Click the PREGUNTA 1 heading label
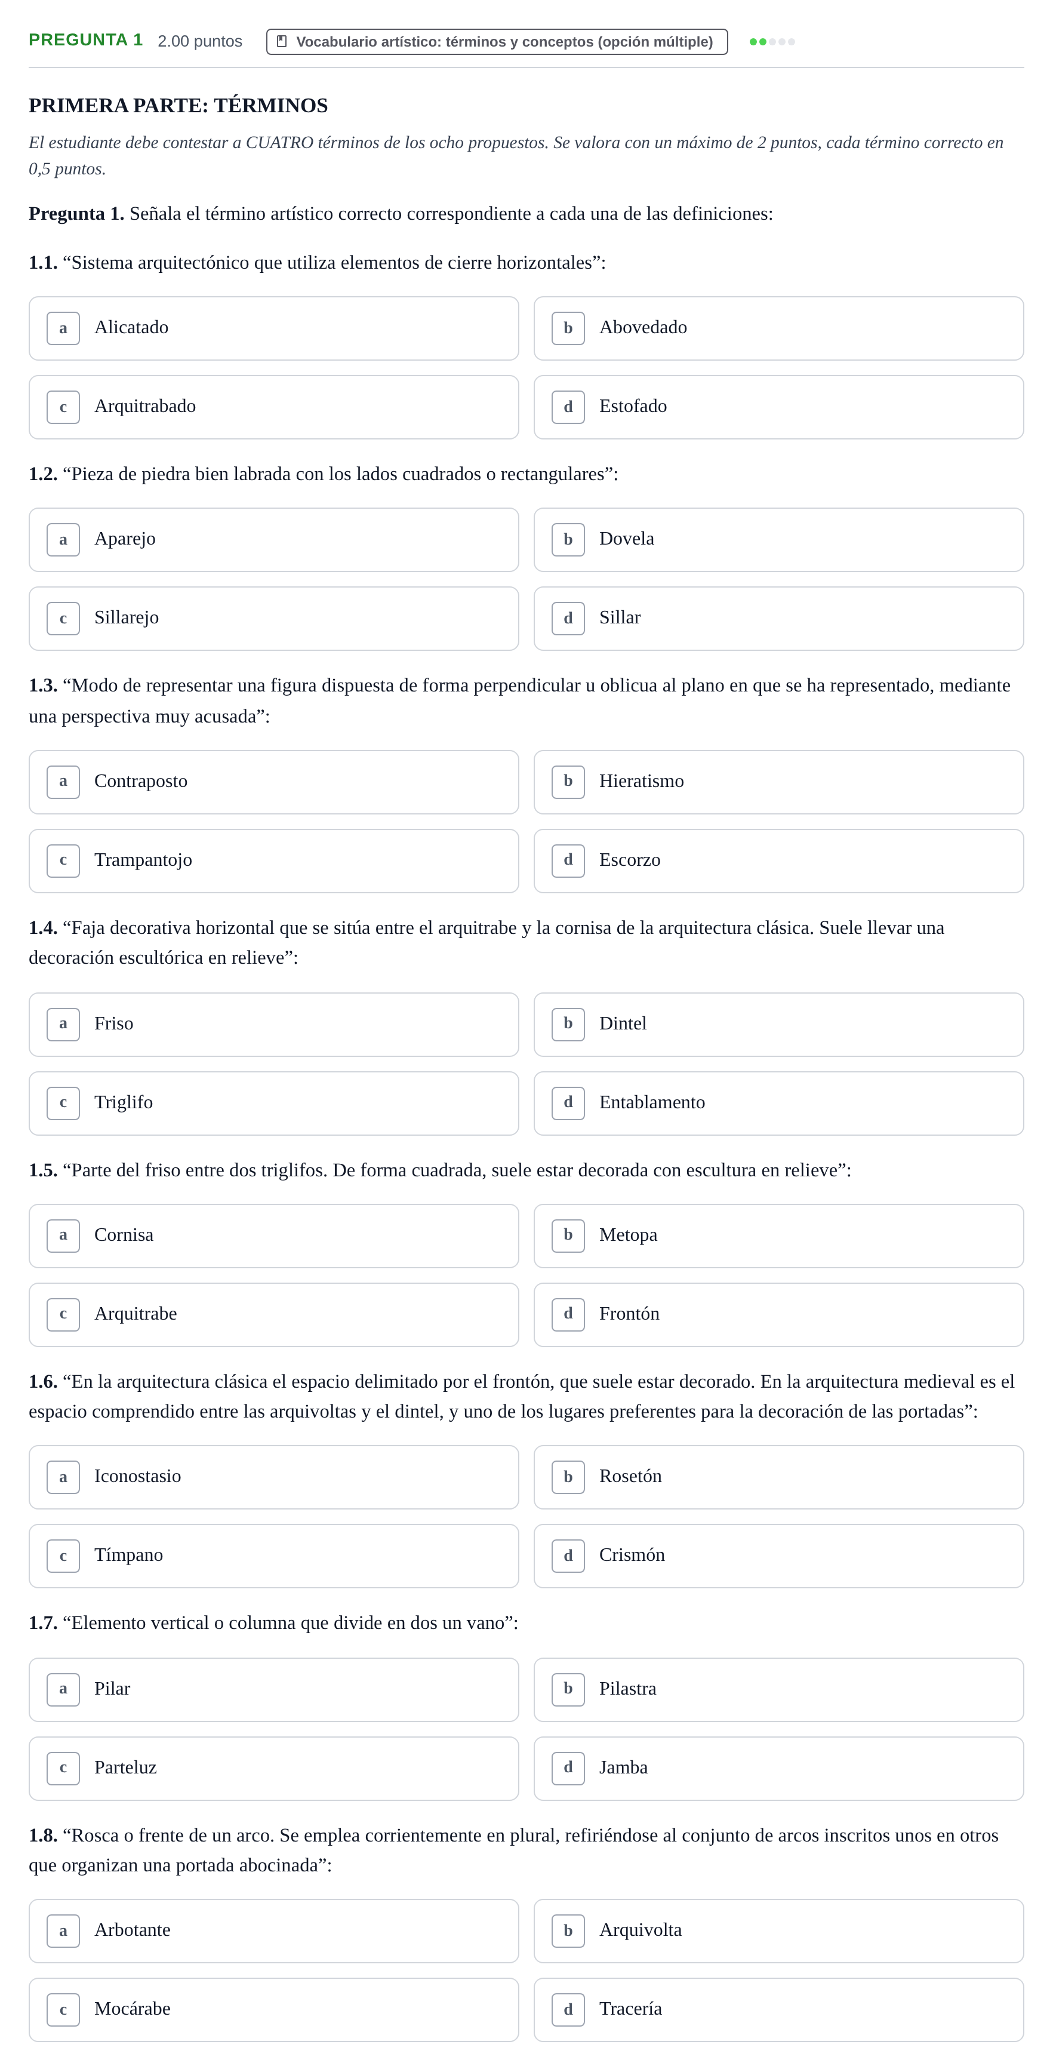The height and width of the screenshot is (2072, 1053). click(x=86, y=40)
